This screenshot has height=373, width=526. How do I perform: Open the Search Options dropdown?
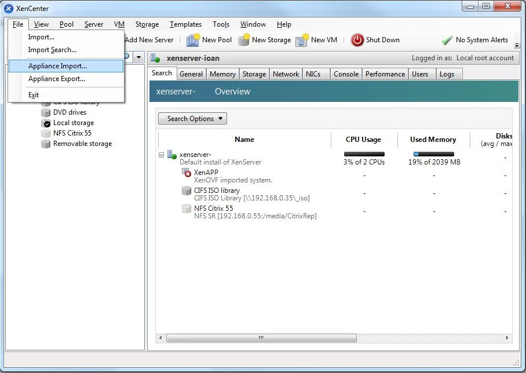pos(192,118)
